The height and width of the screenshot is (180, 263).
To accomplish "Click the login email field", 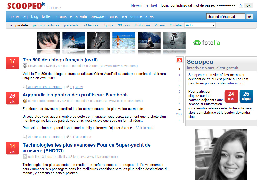I will click(181, 5).
